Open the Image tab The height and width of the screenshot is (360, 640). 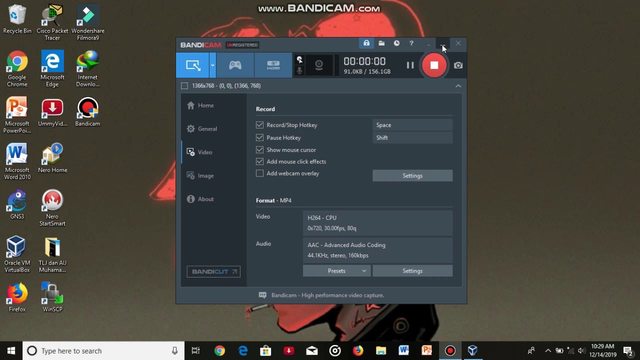click(200, 175)
